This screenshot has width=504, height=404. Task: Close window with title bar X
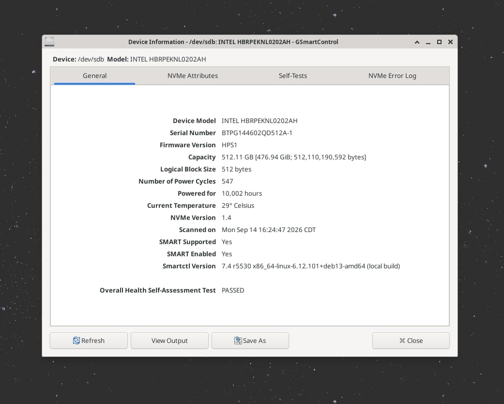click(450, 42)
